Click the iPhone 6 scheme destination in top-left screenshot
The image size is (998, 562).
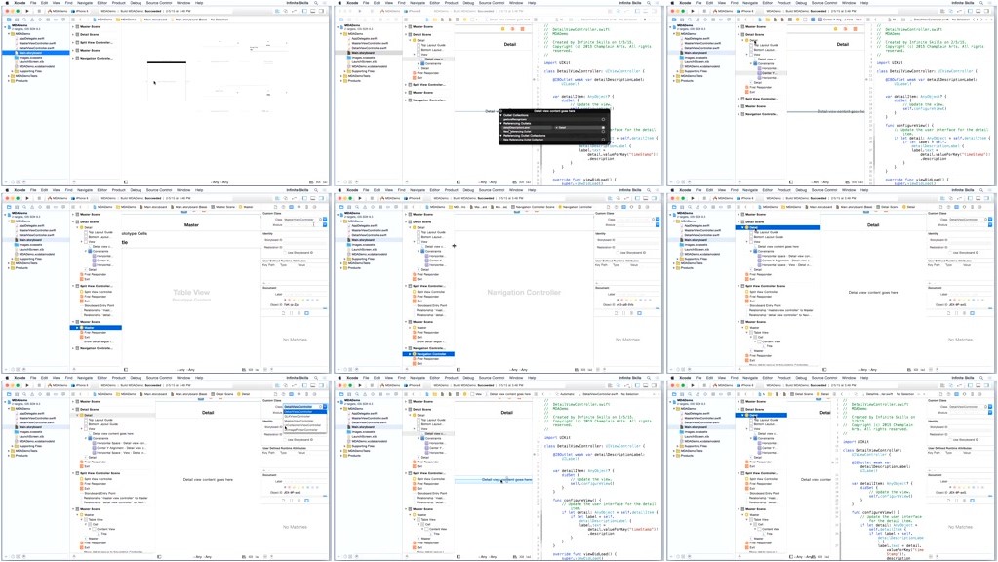click(80, 11)
